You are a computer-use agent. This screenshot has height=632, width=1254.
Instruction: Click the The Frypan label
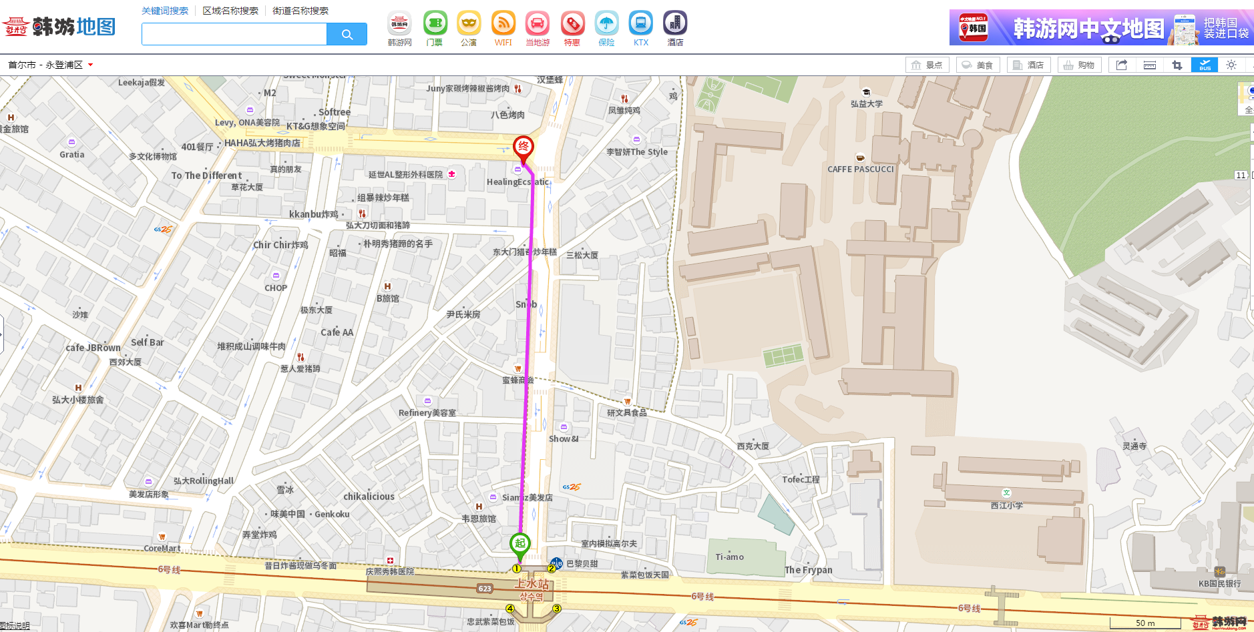pos(809,571)
